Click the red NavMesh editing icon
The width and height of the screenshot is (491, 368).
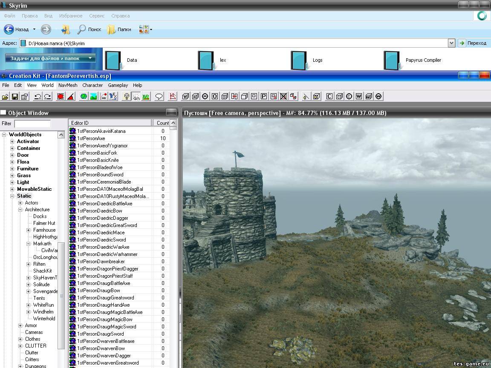[173, 97]
